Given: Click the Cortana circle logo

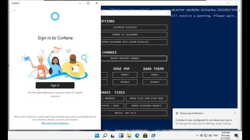Looking at the screenshot, I should pos(55,16).
